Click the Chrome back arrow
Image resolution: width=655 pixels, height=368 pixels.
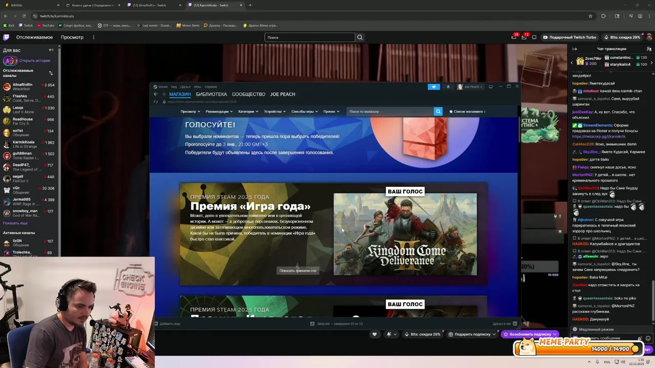coord(6,16)
